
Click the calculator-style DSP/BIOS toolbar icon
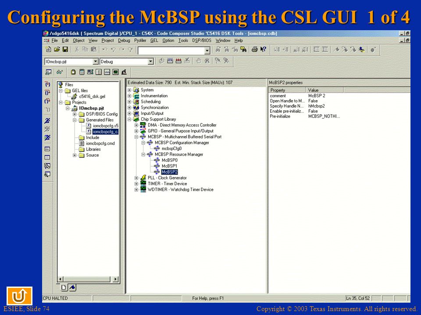(82, 72)
